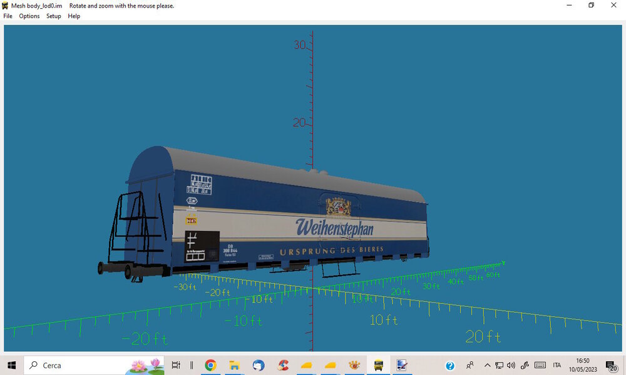The width and height of the screenshot is (626, 375).
Task: Click the Cerca search box in taskbar
Action: (95, 365)
